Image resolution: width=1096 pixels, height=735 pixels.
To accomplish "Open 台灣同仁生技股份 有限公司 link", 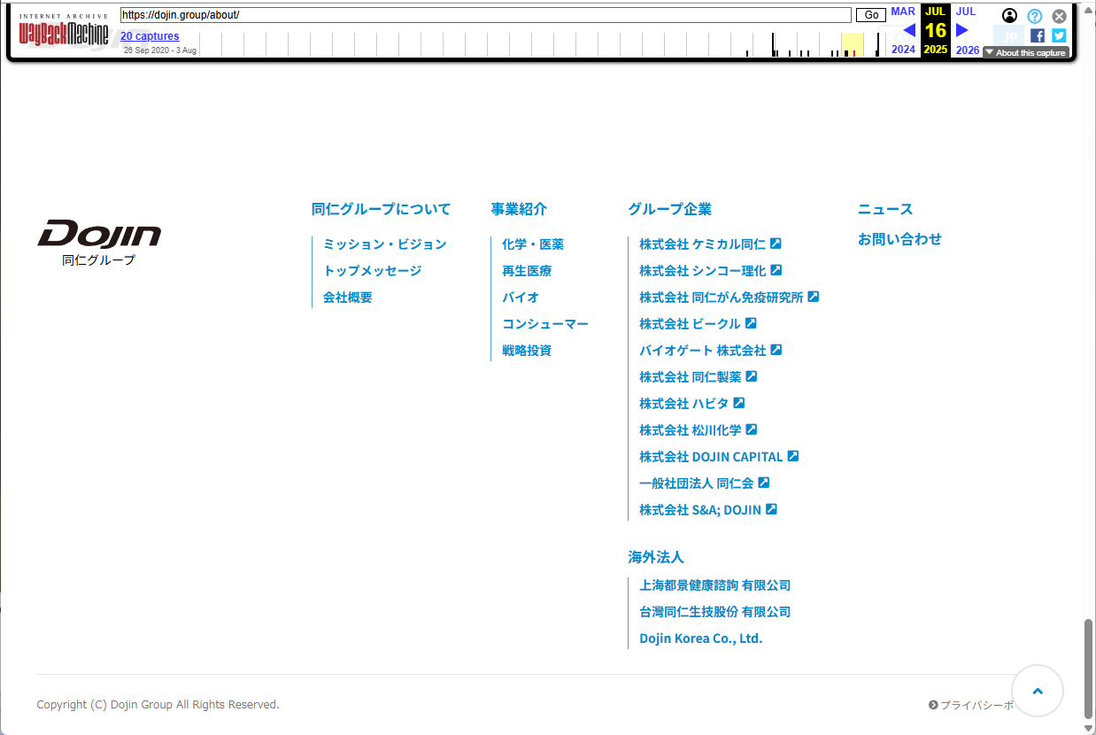I will point(715,612).
